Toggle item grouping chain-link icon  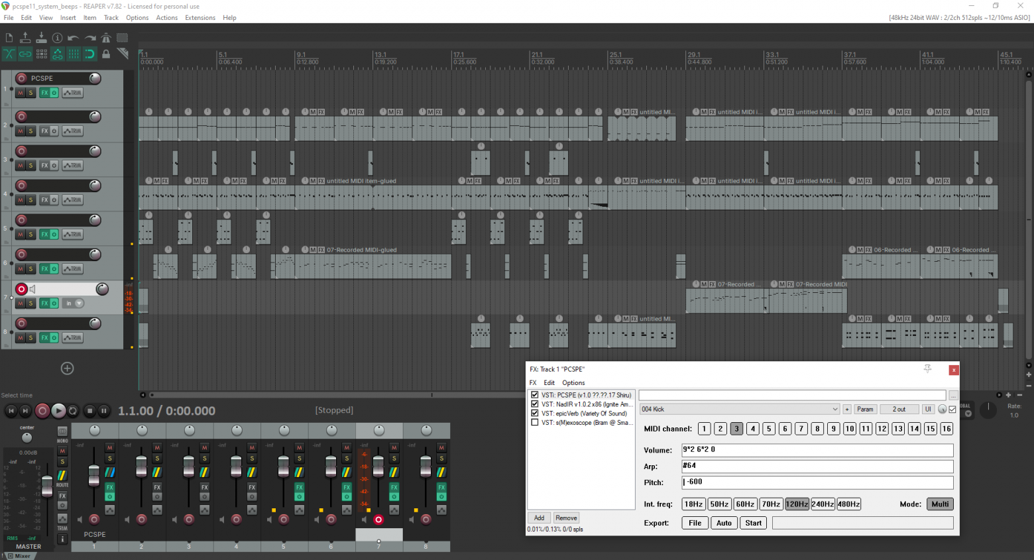pyautogui.click(x=25, y=54)
